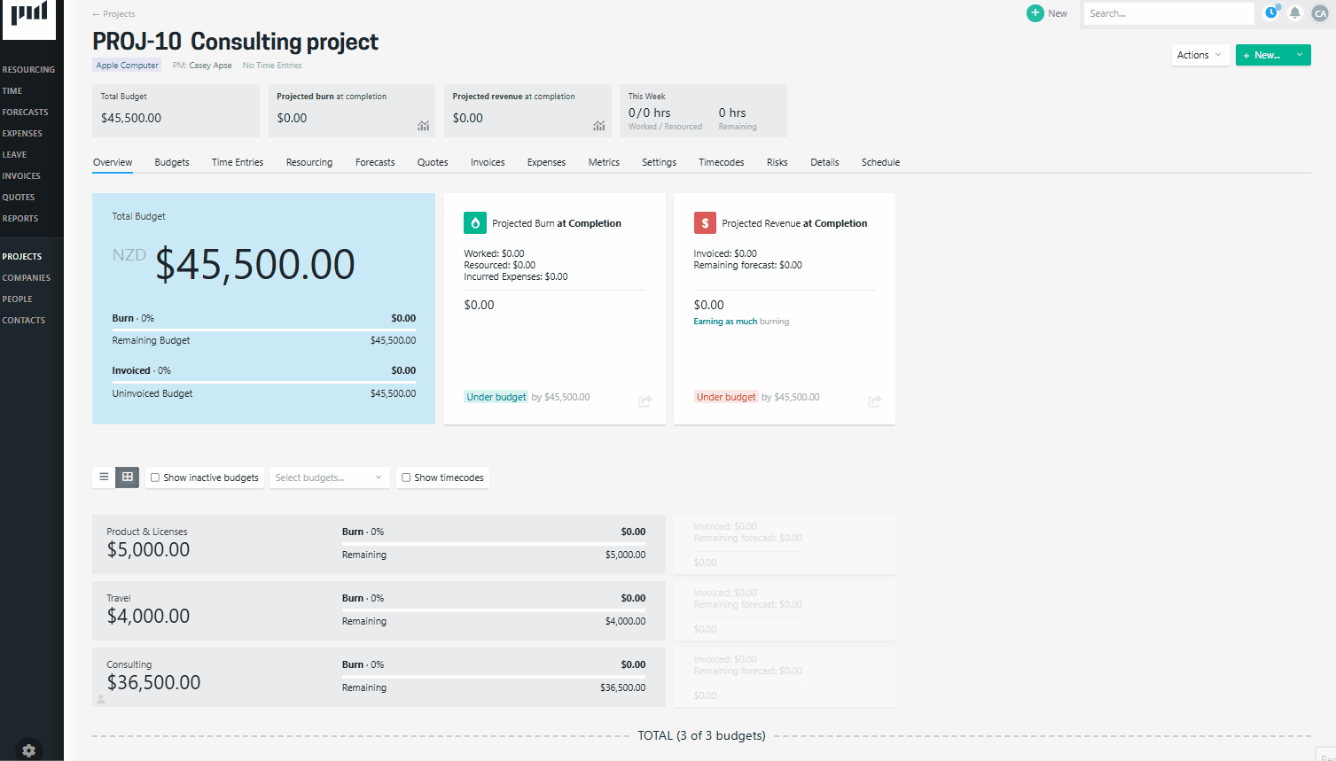The image size is (1336, 761).
Task: Open the Forecasts tab
Action: click(x=374, y=162)
